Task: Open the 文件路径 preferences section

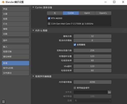Action: tap(16, 73)
